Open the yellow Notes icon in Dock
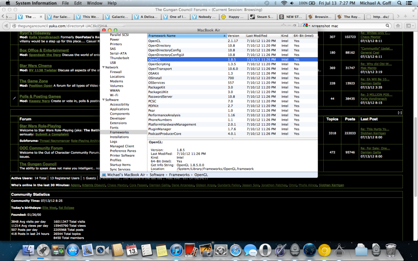The height and width of the screenshot is (261, 418). (x=161, y=251)
